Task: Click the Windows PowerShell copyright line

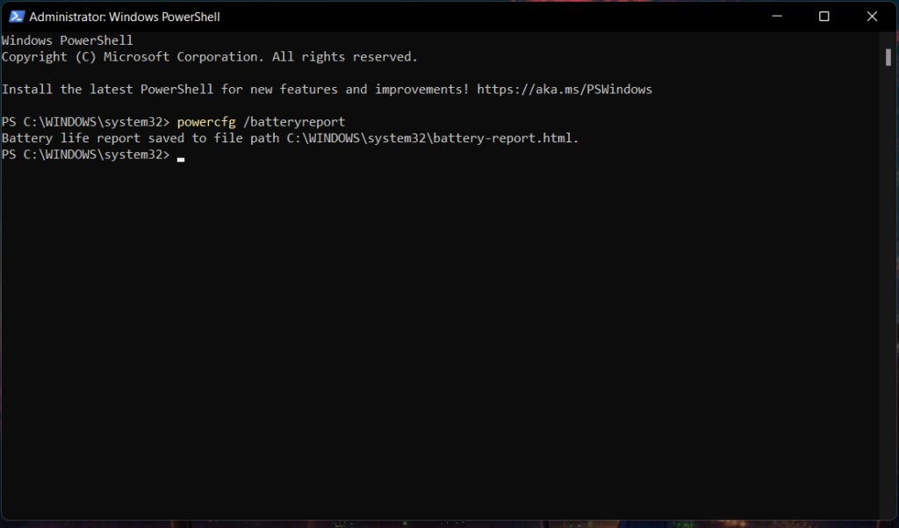Action: tap(209, 56)
